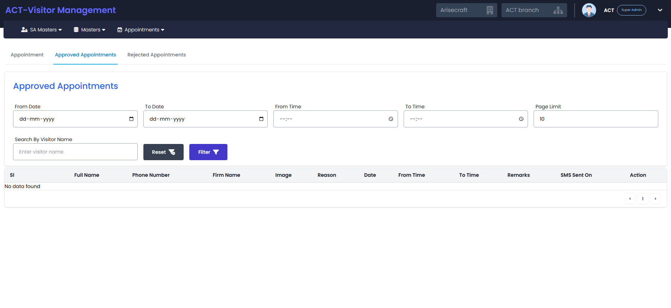Screen dimensions: 671x308
Task: Click the ACT-Visitor Management title
Action: click(x=60, y=10)
